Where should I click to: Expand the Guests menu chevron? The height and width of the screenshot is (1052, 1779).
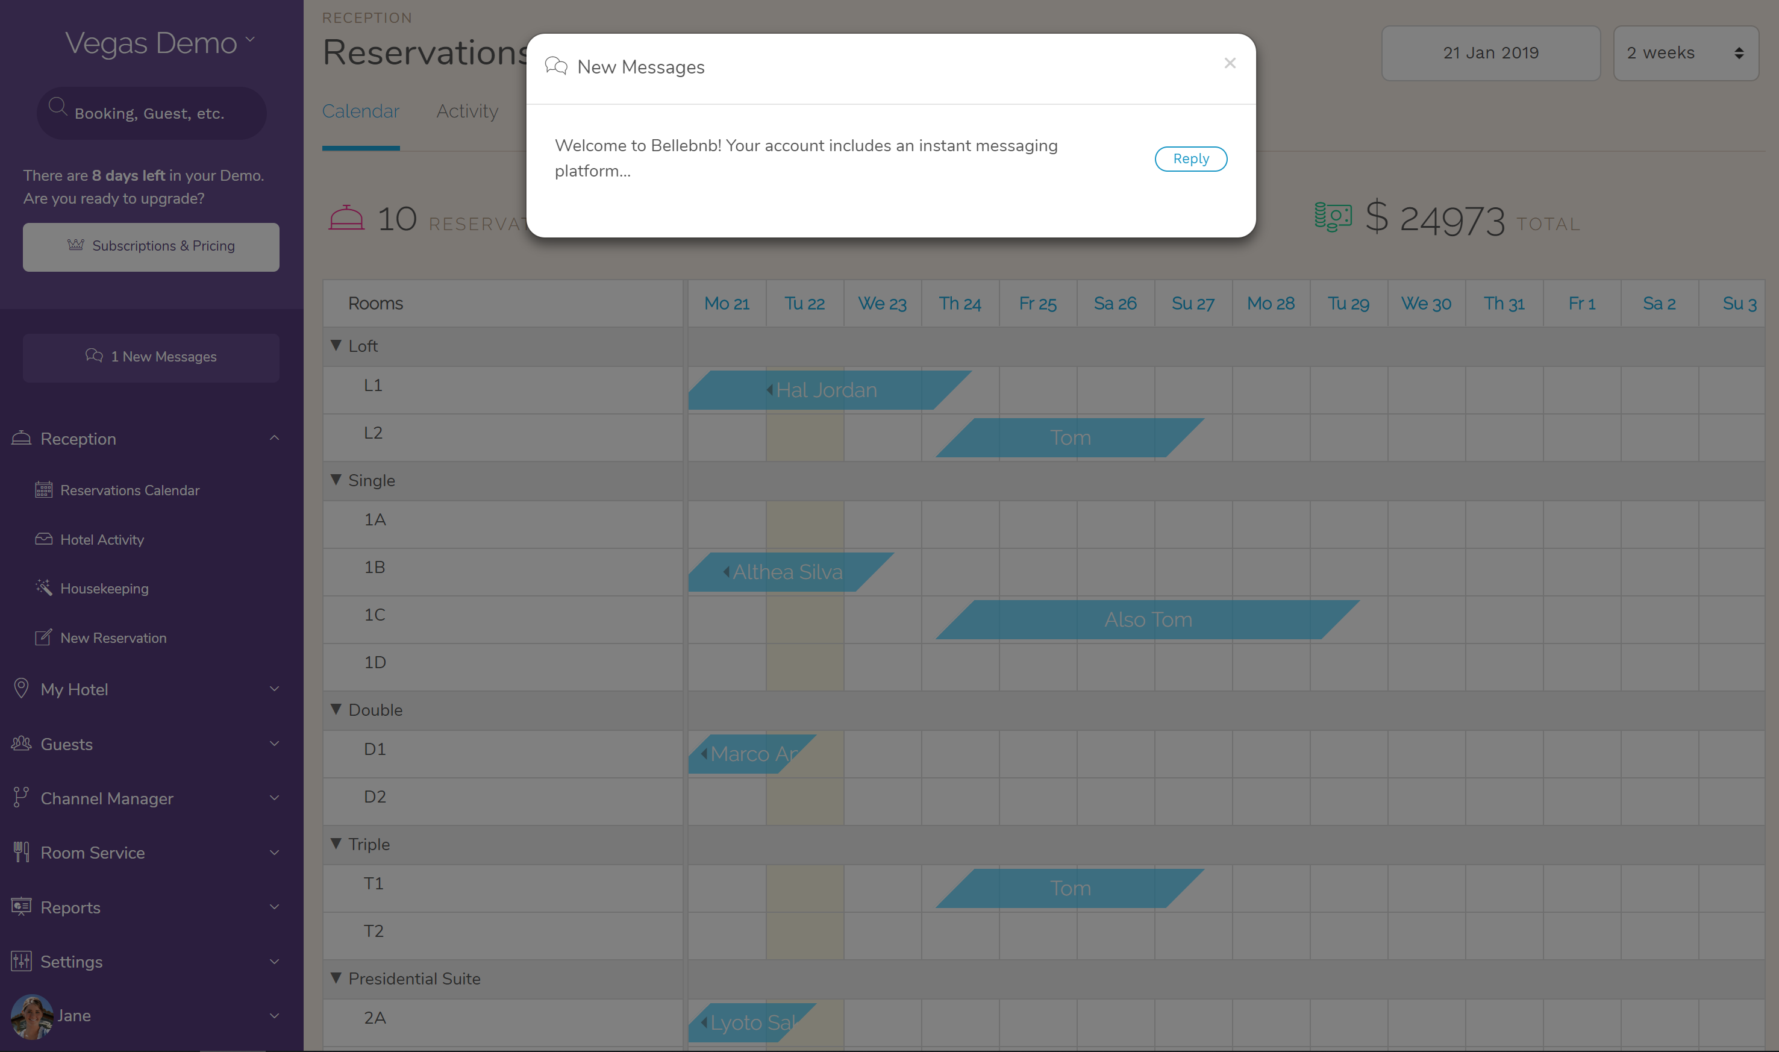click(x=274, y=744)
